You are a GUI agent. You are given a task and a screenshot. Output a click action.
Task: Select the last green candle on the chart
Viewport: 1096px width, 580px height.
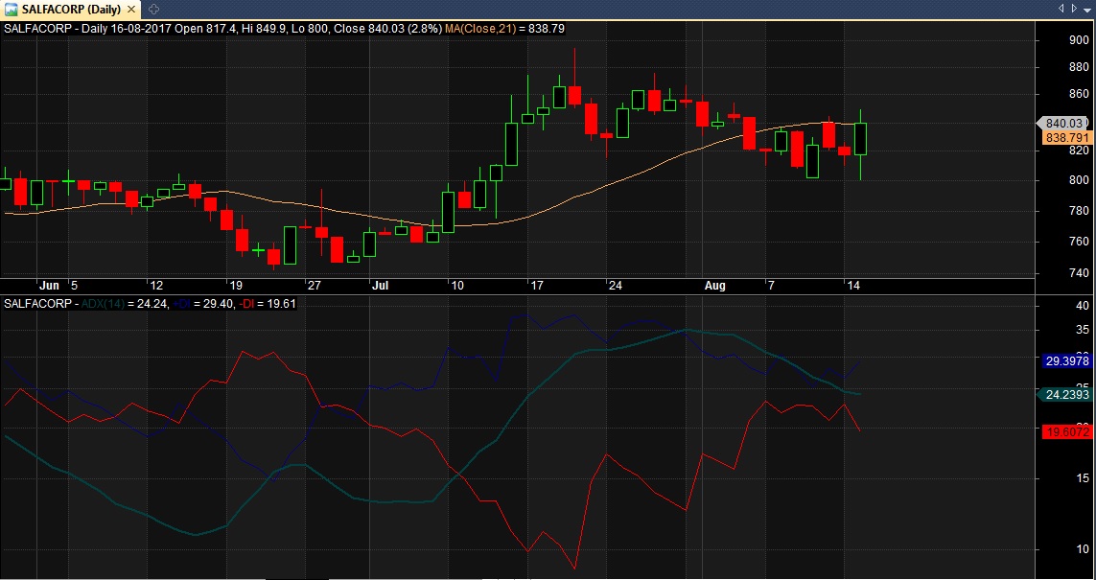pyautogui.click(x=860, y=138)
